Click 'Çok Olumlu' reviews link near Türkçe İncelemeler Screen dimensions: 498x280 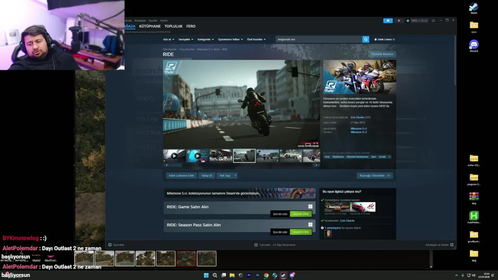pos(357,117)
